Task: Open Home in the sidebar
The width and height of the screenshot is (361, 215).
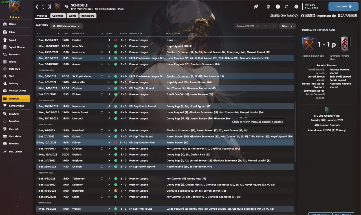Action: point(16,24)
